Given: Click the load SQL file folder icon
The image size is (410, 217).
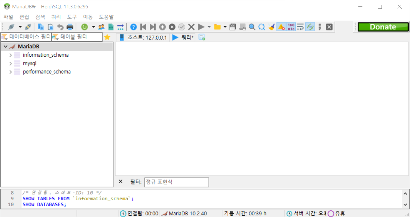Looking at the screenshot, I should tap(217, 27).
